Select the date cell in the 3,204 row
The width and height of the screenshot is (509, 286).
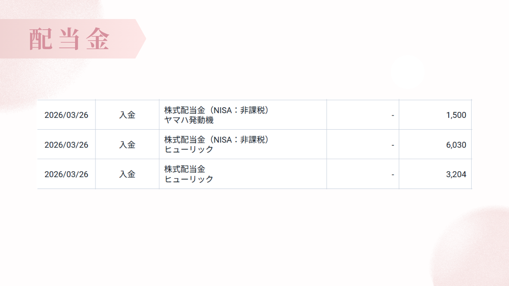click(66, 174)
